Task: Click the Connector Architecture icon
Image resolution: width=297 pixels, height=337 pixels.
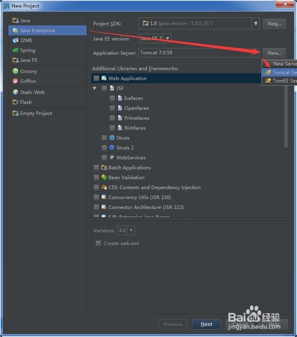Action: [104, 207]
